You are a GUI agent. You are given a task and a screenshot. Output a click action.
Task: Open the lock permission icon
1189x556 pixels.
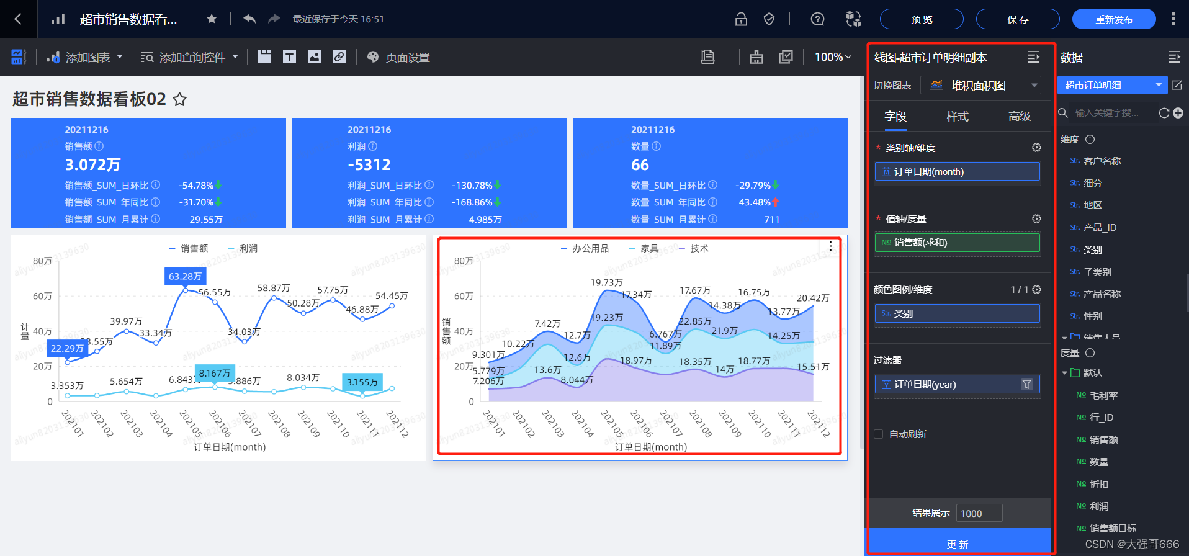point(741,19)
